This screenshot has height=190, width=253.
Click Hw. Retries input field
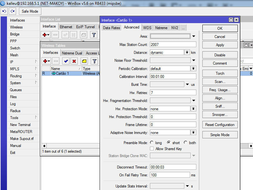click(173, 92)
